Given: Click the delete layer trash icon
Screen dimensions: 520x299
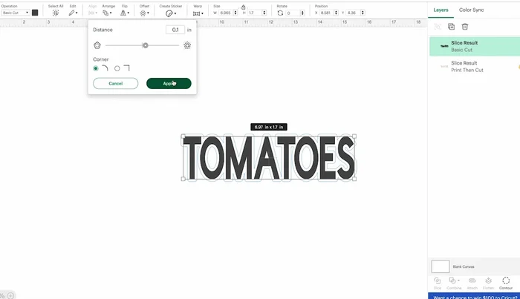Looking at the screenshot, I should (465, 27).
